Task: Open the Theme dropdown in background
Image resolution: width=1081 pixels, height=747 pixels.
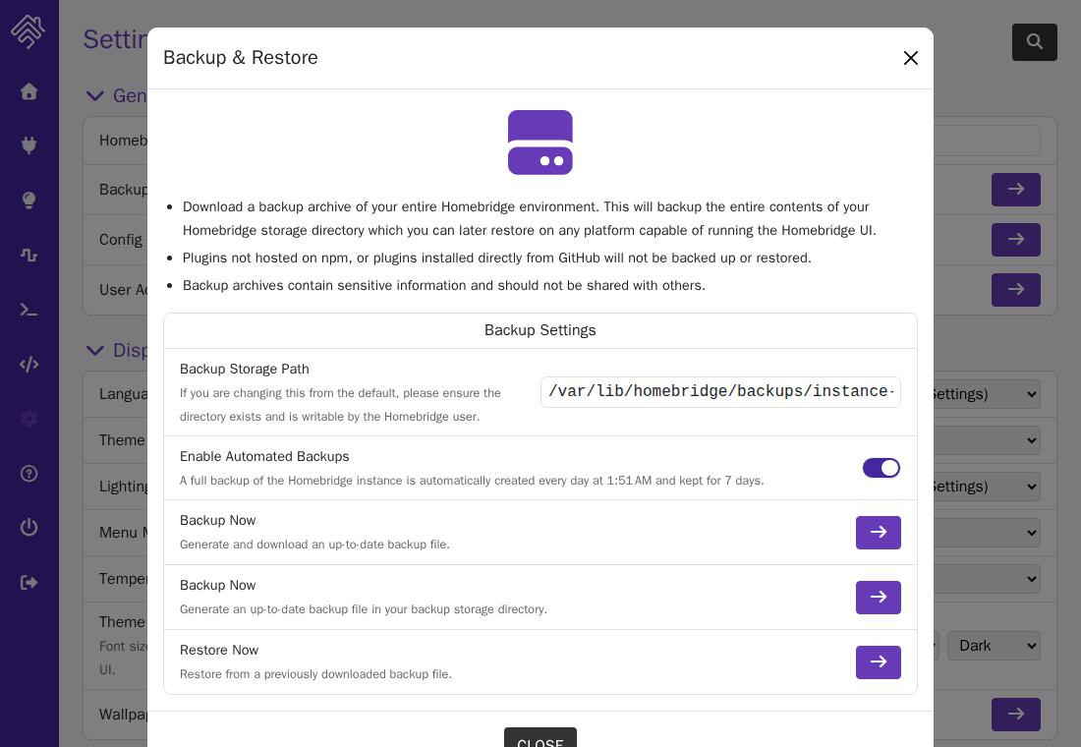Action: click(987, 440)
